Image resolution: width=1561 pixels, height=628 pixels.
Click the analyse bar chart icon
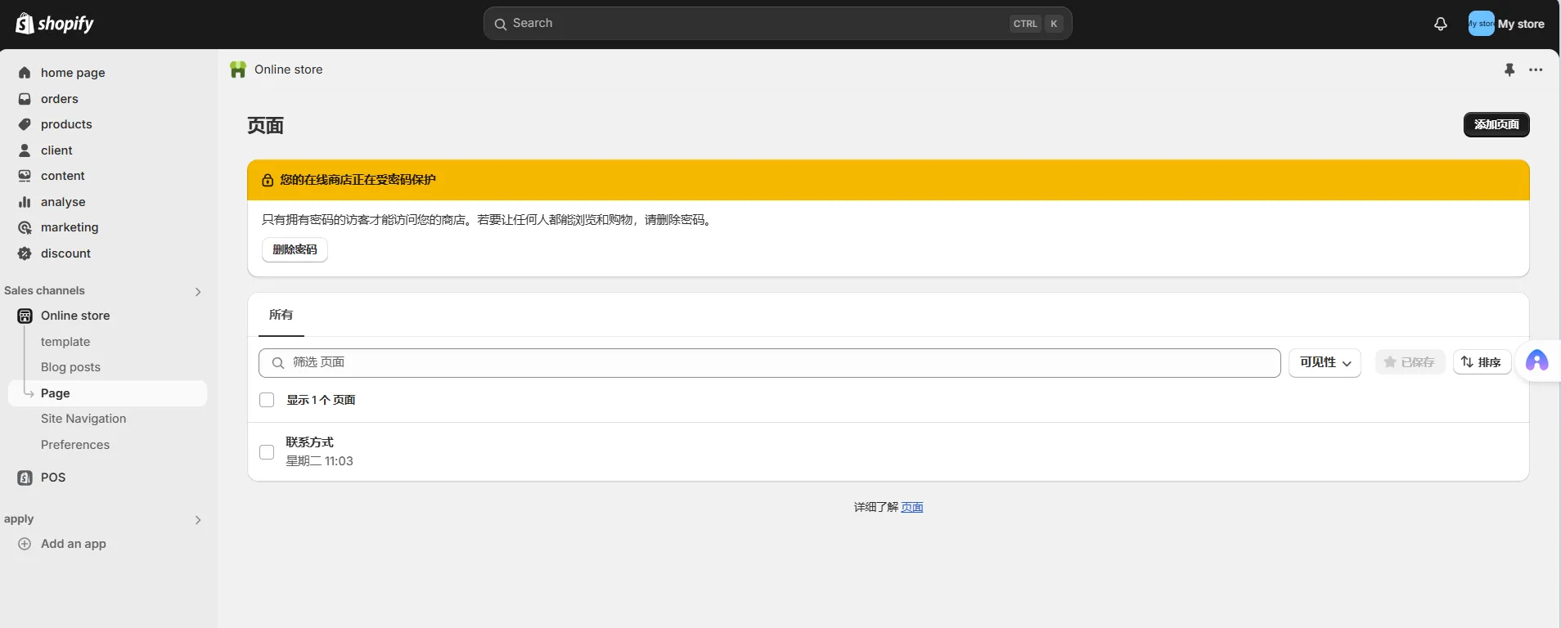point(25,202)
